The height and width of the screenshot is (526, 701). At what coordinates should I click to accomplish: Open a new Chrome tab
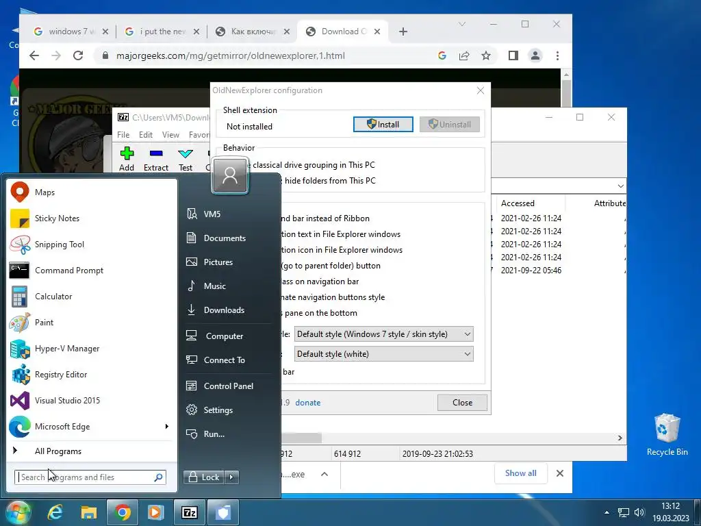(x=403, y=32)
